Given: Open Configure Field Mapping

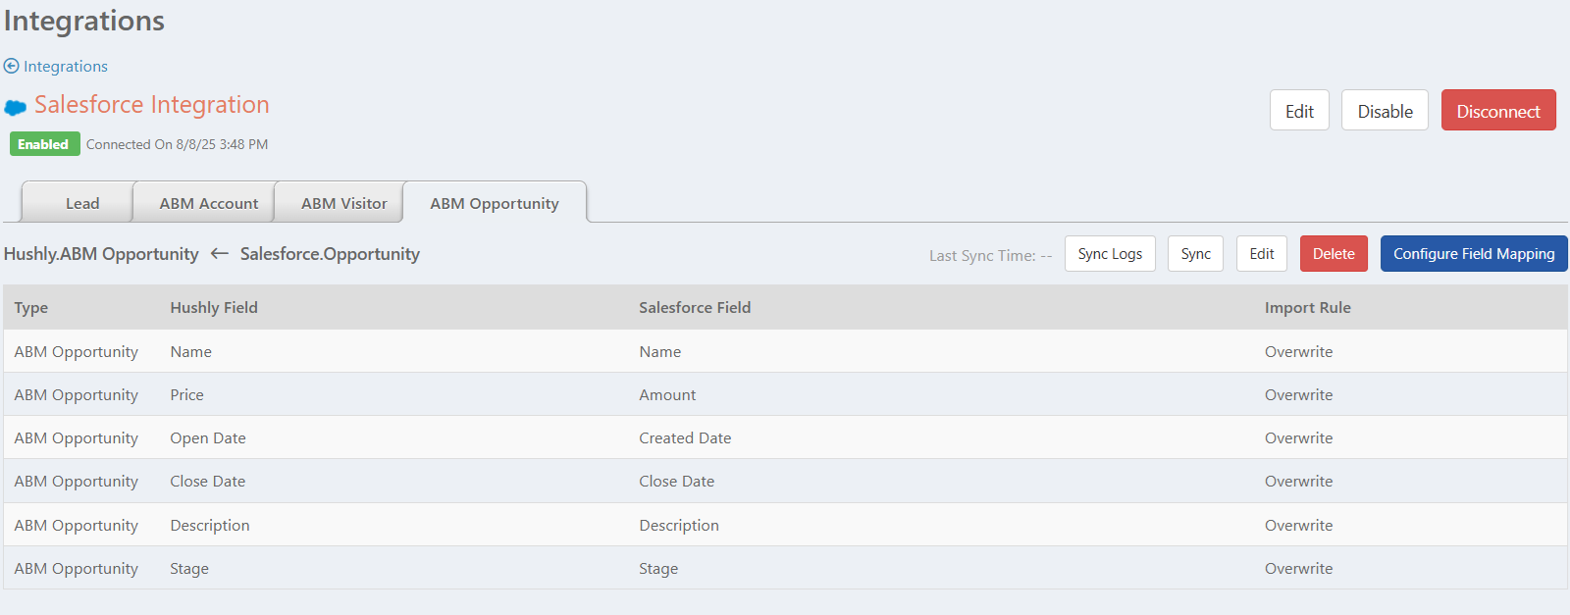Looking at the screenshot, I should [1474, 254].
